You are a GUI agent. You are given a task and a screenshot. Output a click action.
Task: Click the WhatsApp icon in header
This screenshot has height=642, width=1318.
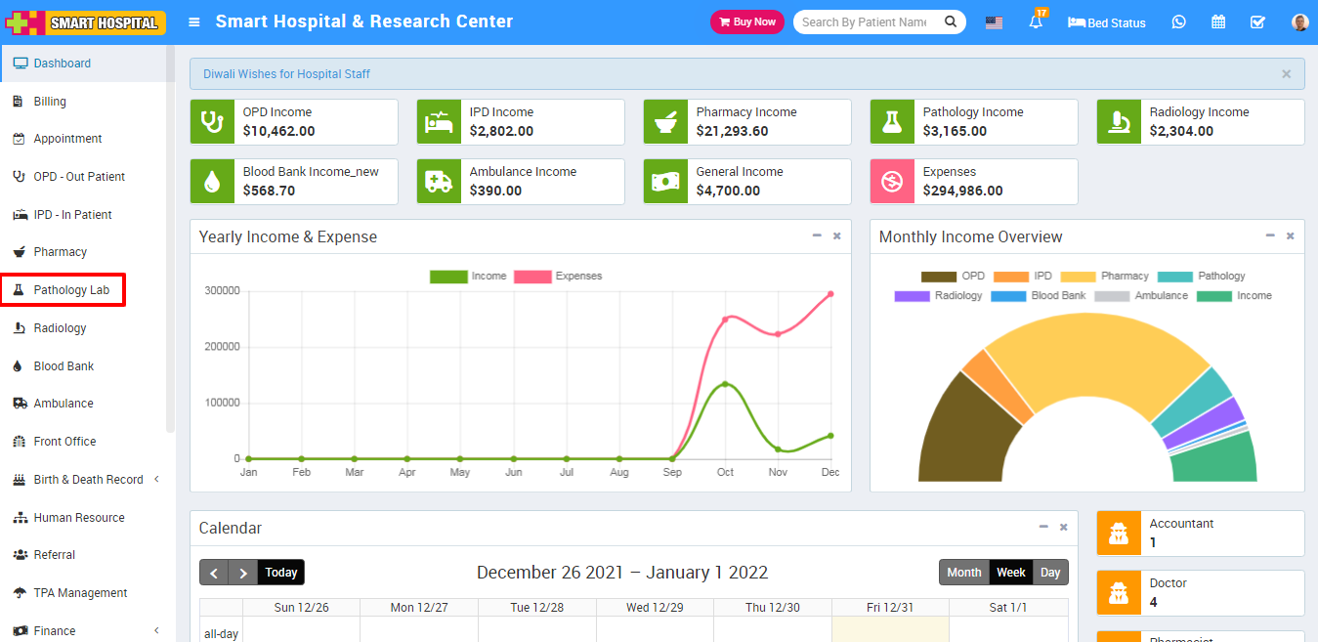click(x=1178, y=22)
